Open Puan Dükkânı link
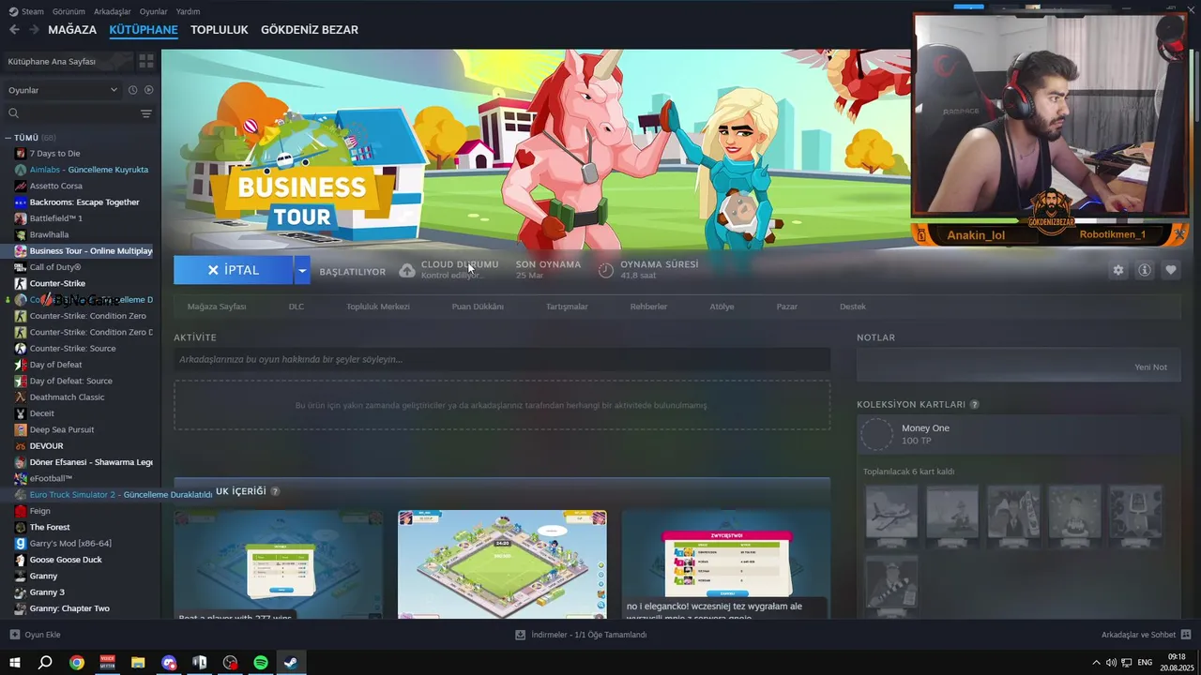 (x=478, y=307)
